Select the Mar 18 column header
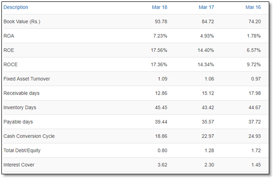 click(x=159, y=7)
